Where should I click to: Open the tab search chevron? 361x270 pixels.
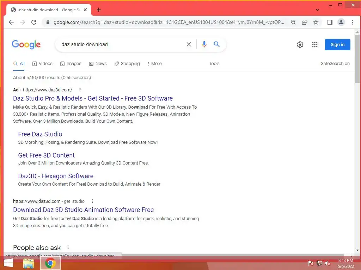[318, 10]
